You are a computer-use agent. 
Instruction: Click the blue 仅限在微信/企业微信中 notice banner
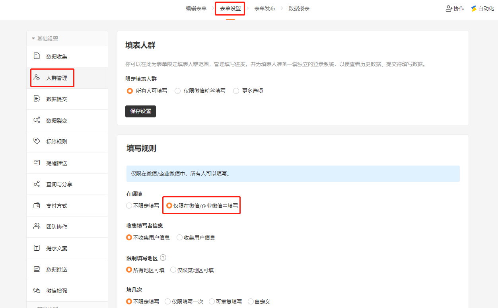click(293, 174)
